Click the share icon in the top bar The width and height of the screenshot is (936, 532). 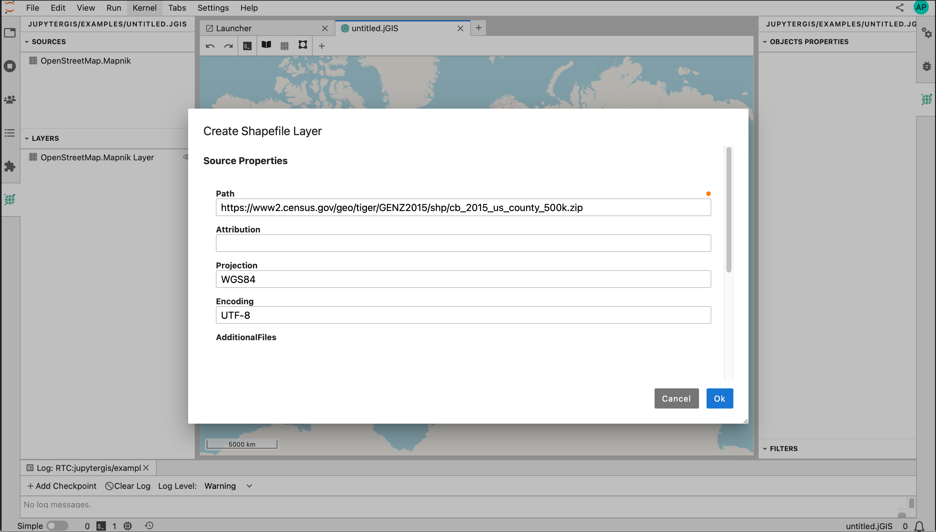coord(900,7)
